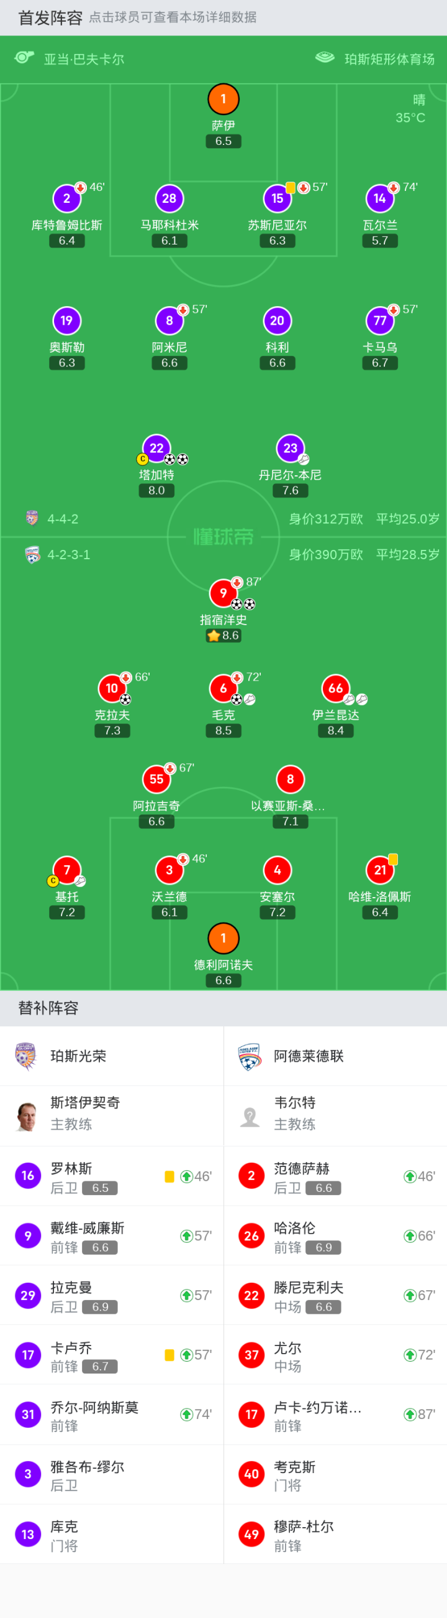Open player 塔加特 number 22 details
The image size is (447, 1618).
coord(156,448)
